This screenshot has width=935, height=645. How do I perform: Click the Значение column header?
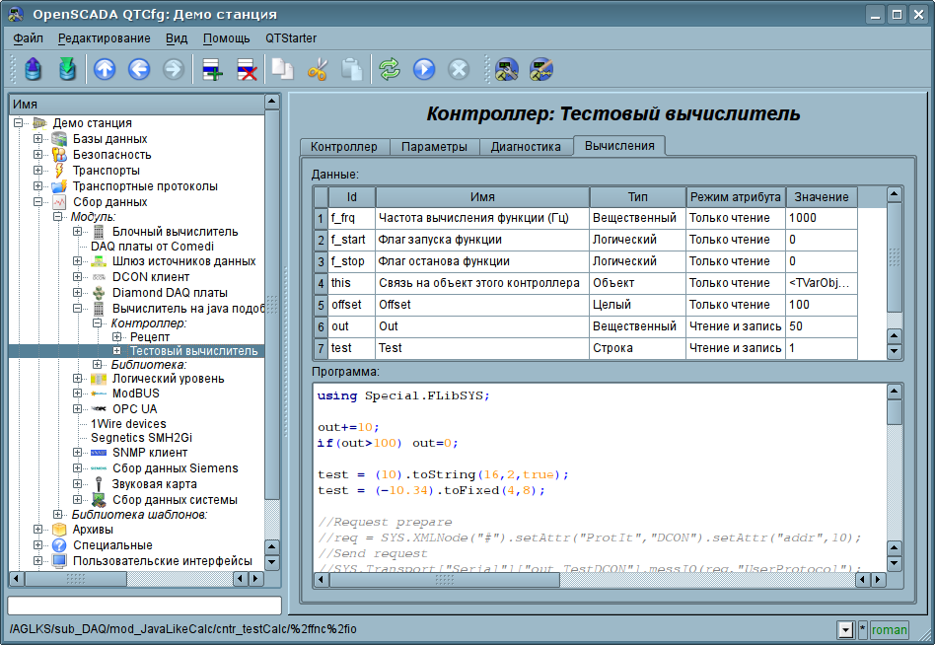[822, 196]
